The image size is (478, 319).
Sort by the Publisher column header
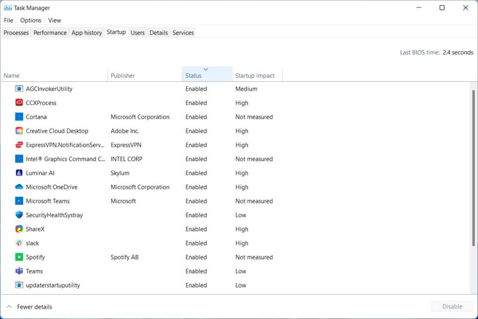click(x=145, y=74)
